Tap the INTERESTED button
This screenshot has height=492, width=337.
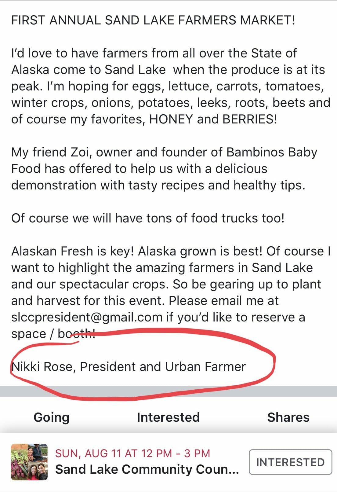point(290,462)
